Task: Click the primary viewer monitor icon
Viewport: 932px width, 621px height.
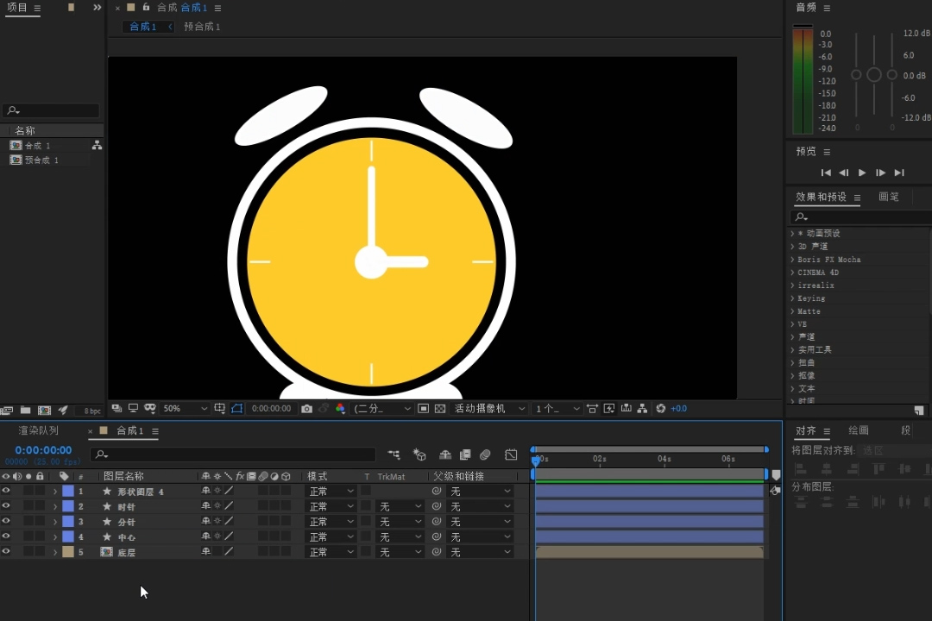Action: [x=133, y=409]
